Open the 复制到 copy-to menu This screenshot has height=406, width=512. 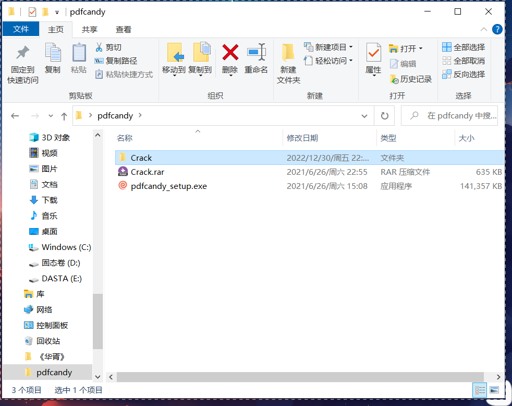tap(200, 60)
